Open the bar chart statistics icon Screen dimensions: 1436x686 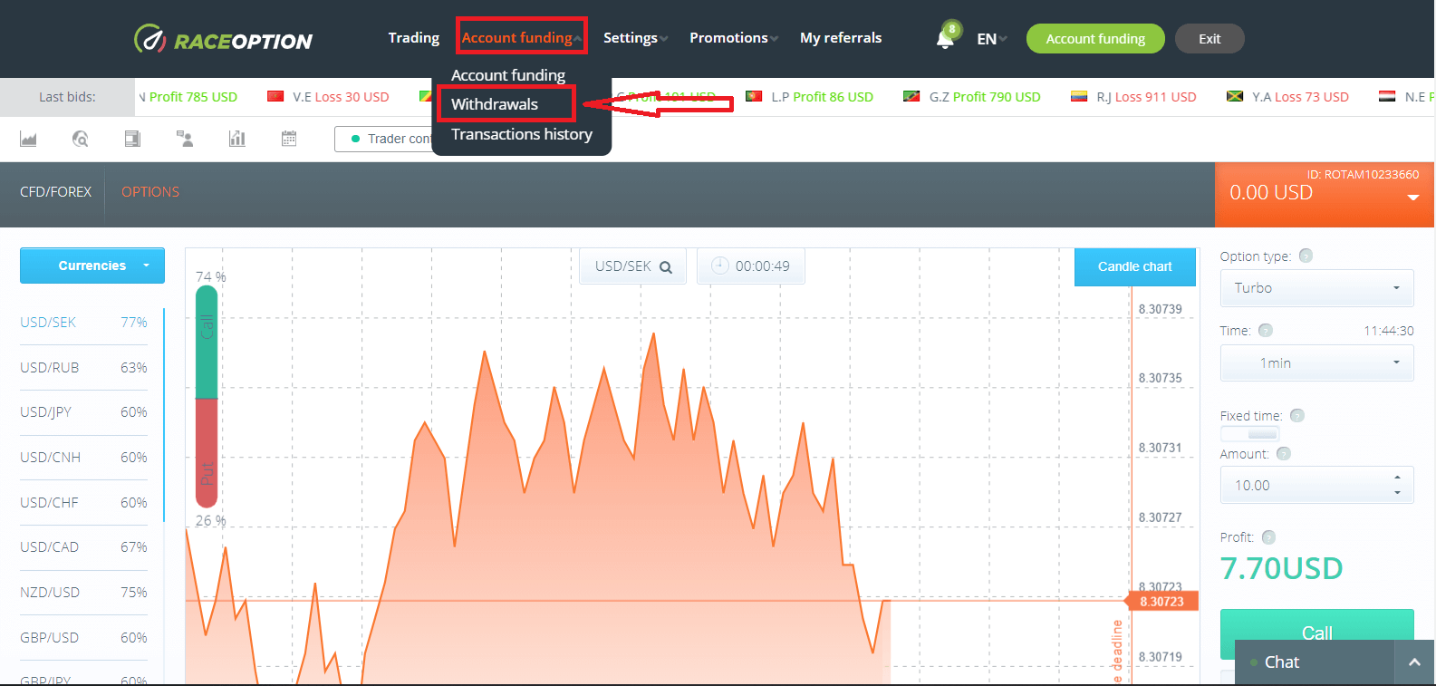click(x=237, y=139)
